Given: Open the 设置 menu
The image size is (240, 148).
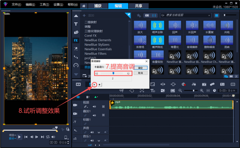Looking at the screenshot, I should [58, 5].
